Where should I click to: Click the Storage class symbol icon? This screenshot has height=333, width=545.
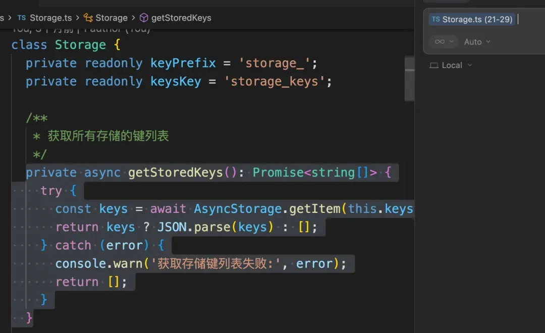coord(88,18)
